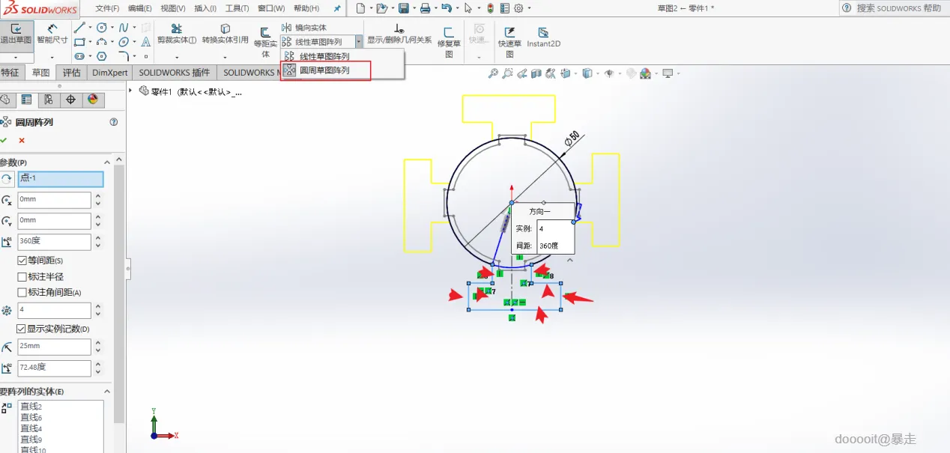
Task: Toggle the 等间距 (equal spacing) checkbox
Action: (x=22, y=261)
